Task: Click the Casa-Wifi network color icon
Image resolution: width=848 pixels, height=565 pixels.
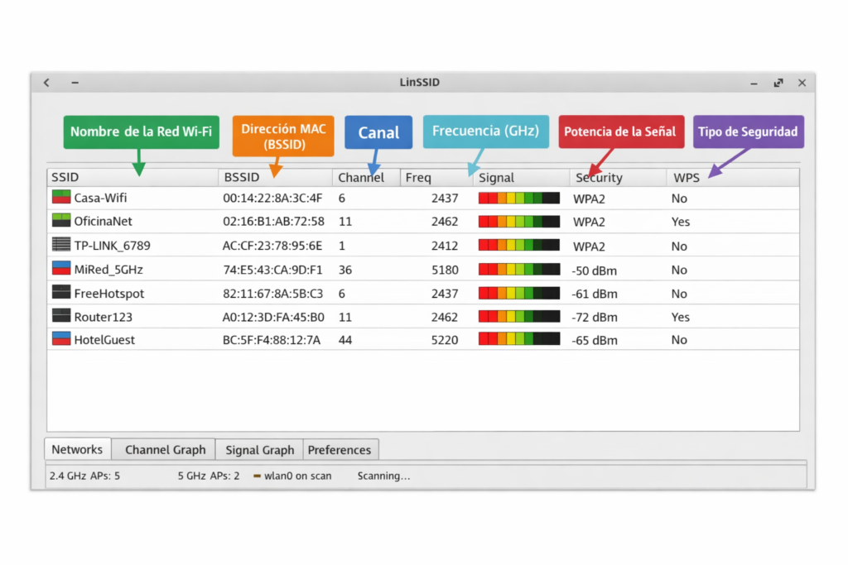Action: [60, 198]
